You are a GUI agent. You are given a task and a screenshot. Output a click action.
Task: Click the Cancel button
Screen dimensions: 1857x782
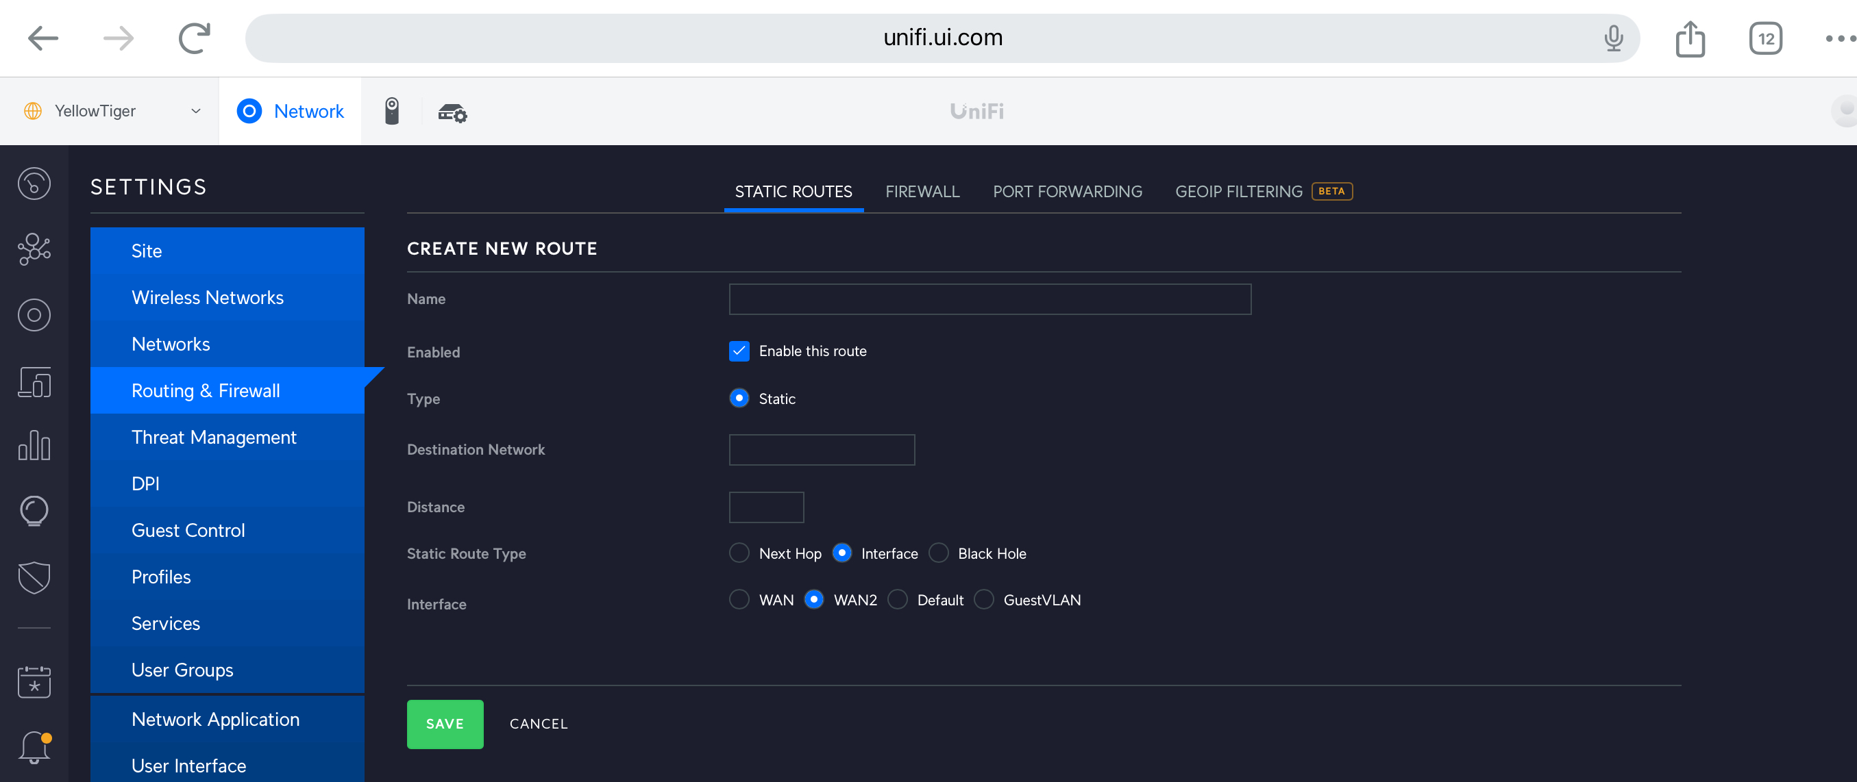539,724
